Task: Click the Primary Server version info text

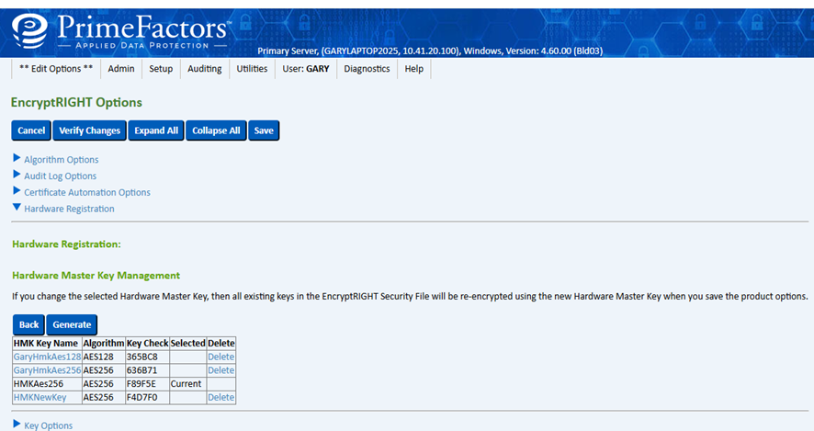Action: pyautogui.click(x=430, y=51)
